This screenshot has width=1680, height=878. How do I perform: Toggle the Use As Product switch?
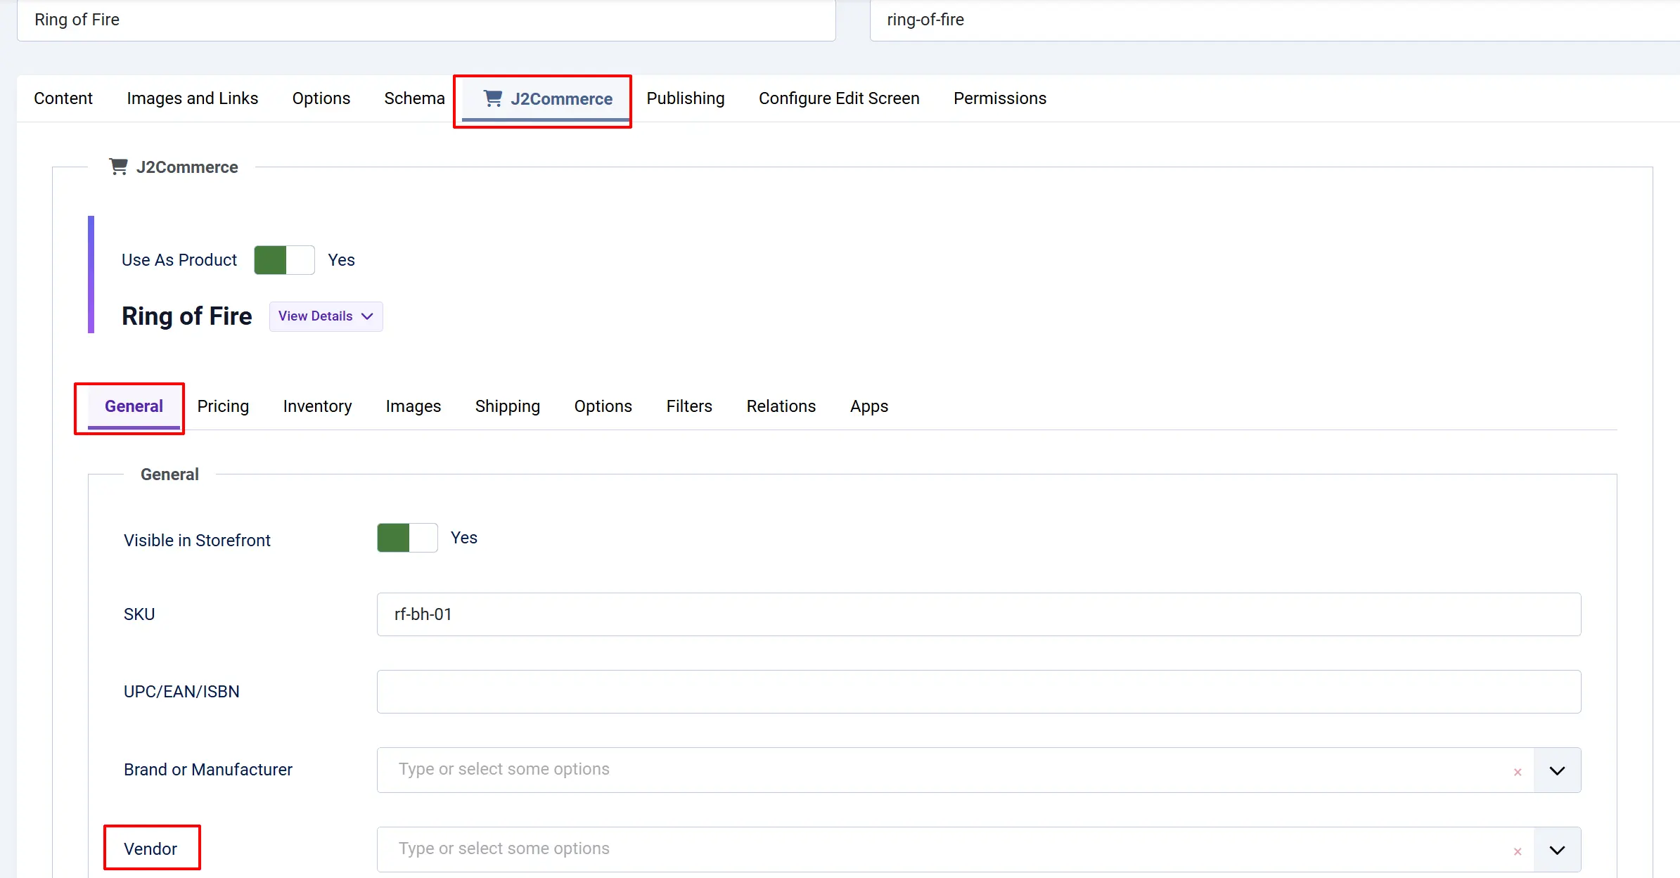[284, 260]
